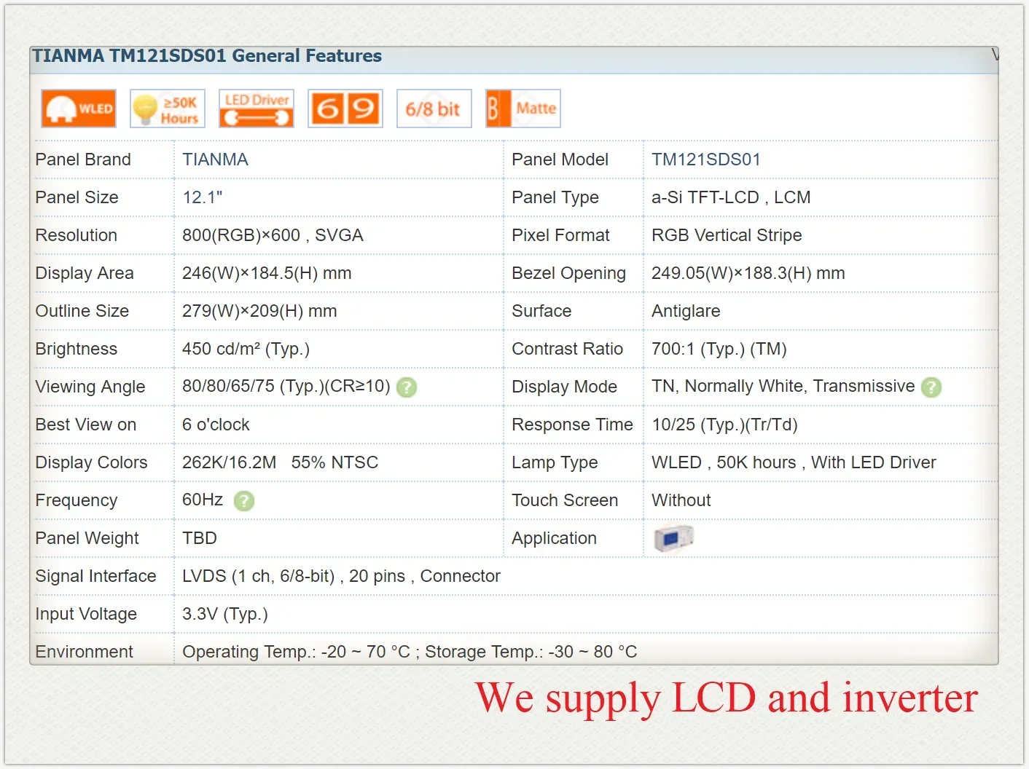The height and width of the screenshot is (769, 1029).
Task: Click the 700:1 (Typ.) (TM) value
Action: click(x=719, y=349)
